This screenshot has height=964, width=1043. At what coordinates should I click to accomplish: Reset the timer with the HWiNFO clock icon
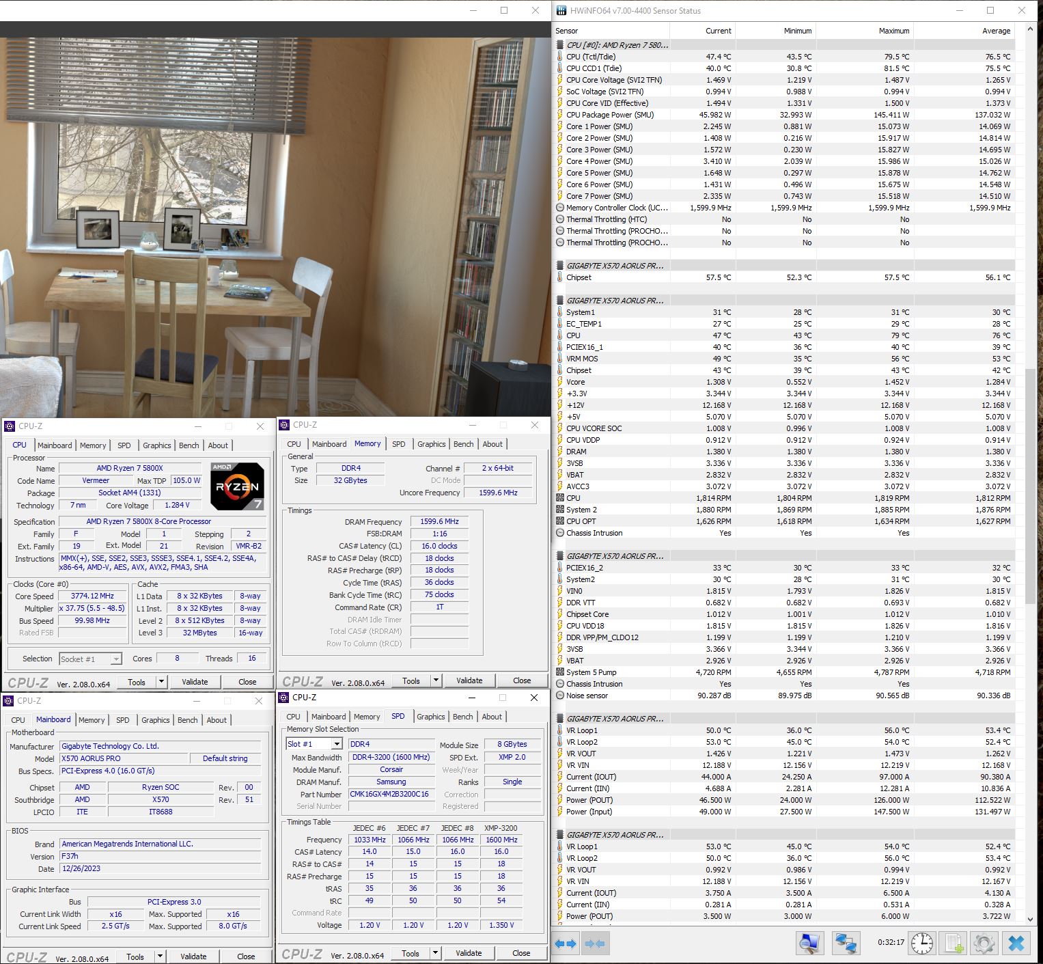[921, 944]
